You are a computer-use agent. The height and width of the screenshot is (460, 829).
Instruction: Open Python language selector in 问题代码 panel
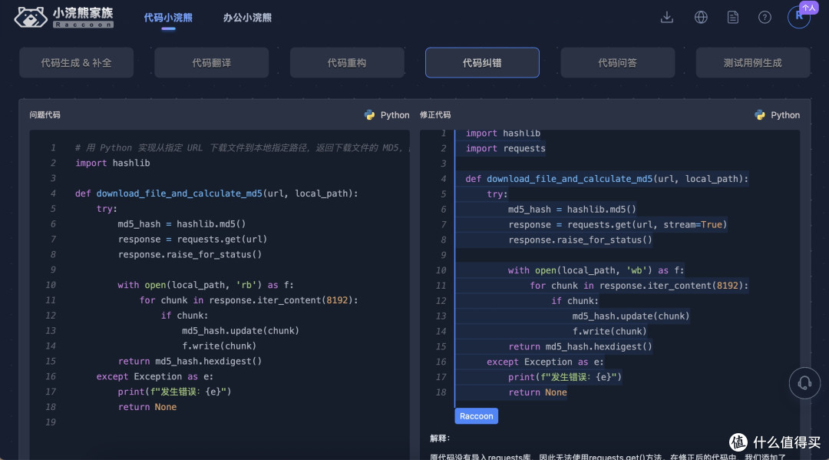tap(387, 114)
